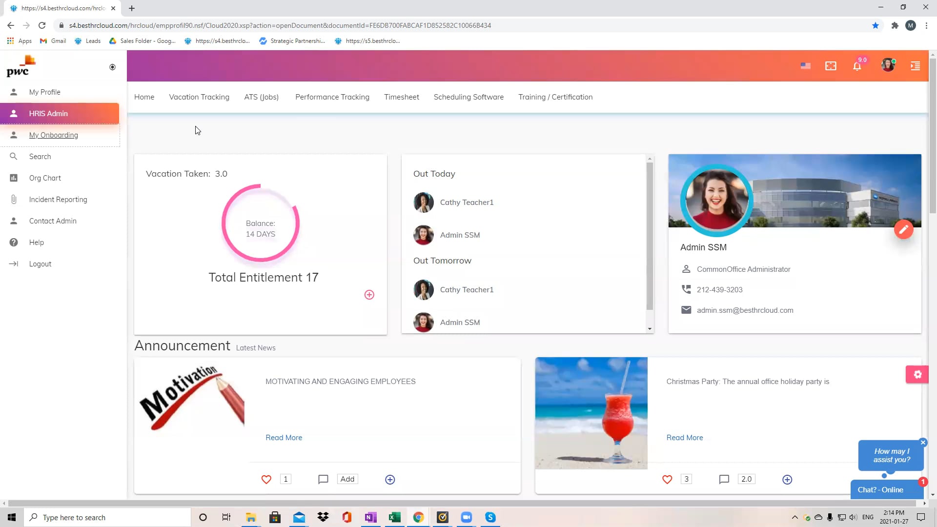Viewport: 937px width, 527px height.
Task: Toggle the sidebar pin radio button
Action: (x=112, y=67)
